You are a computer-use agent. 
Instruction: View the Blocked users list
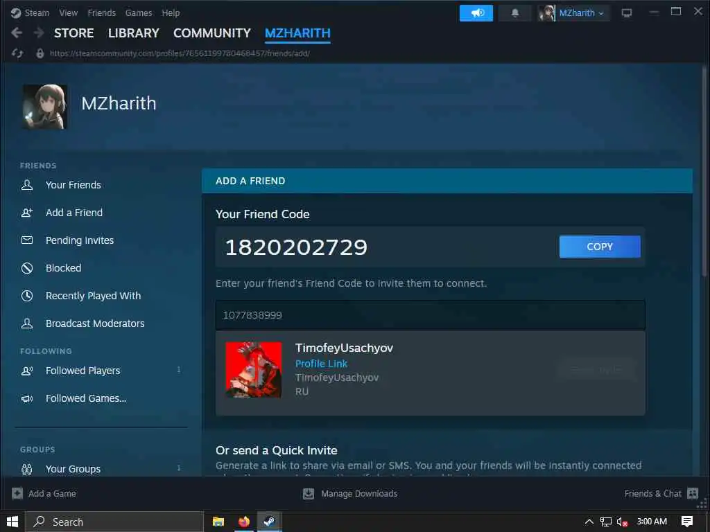(x=63, y=268)
